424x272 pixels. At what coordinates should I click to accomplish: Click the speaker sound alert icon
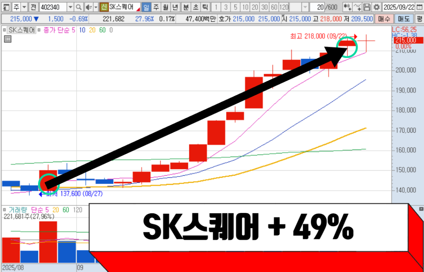click(88, 7)
